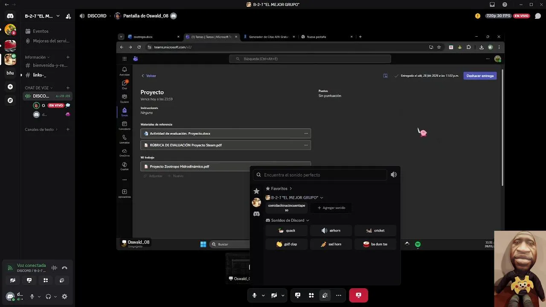Jump to favorites star in soundboard sidebar

click(256, 191)
